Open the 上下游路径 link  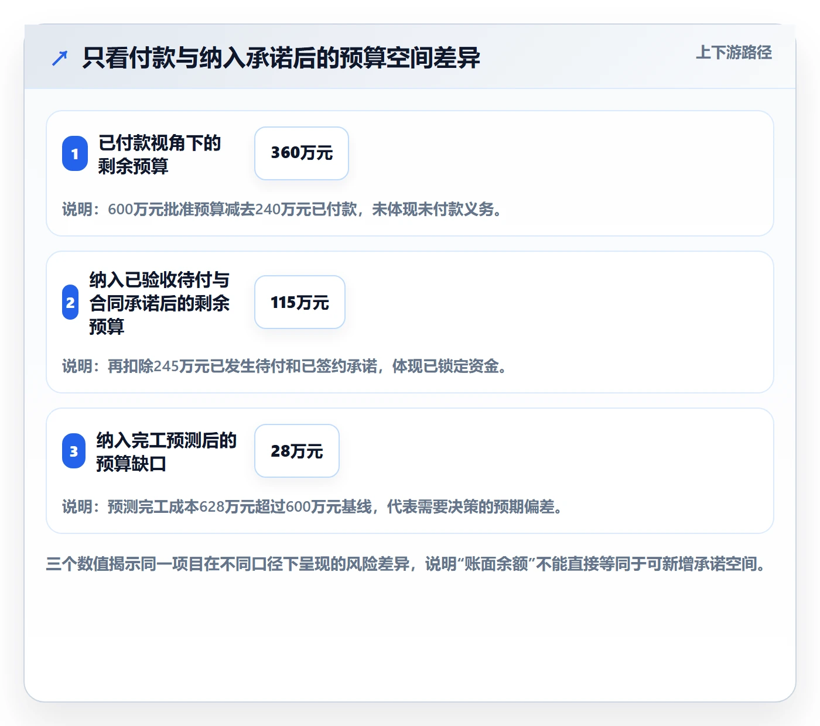(734, 52)
